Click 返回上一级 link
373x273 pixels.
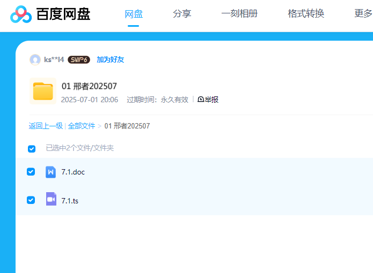46,126
